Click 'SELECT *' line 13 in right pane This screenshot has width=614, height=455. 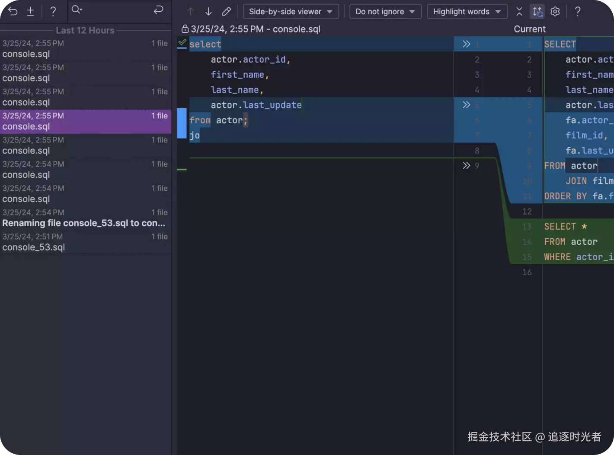pyautogui.click(x=566, y=226)
